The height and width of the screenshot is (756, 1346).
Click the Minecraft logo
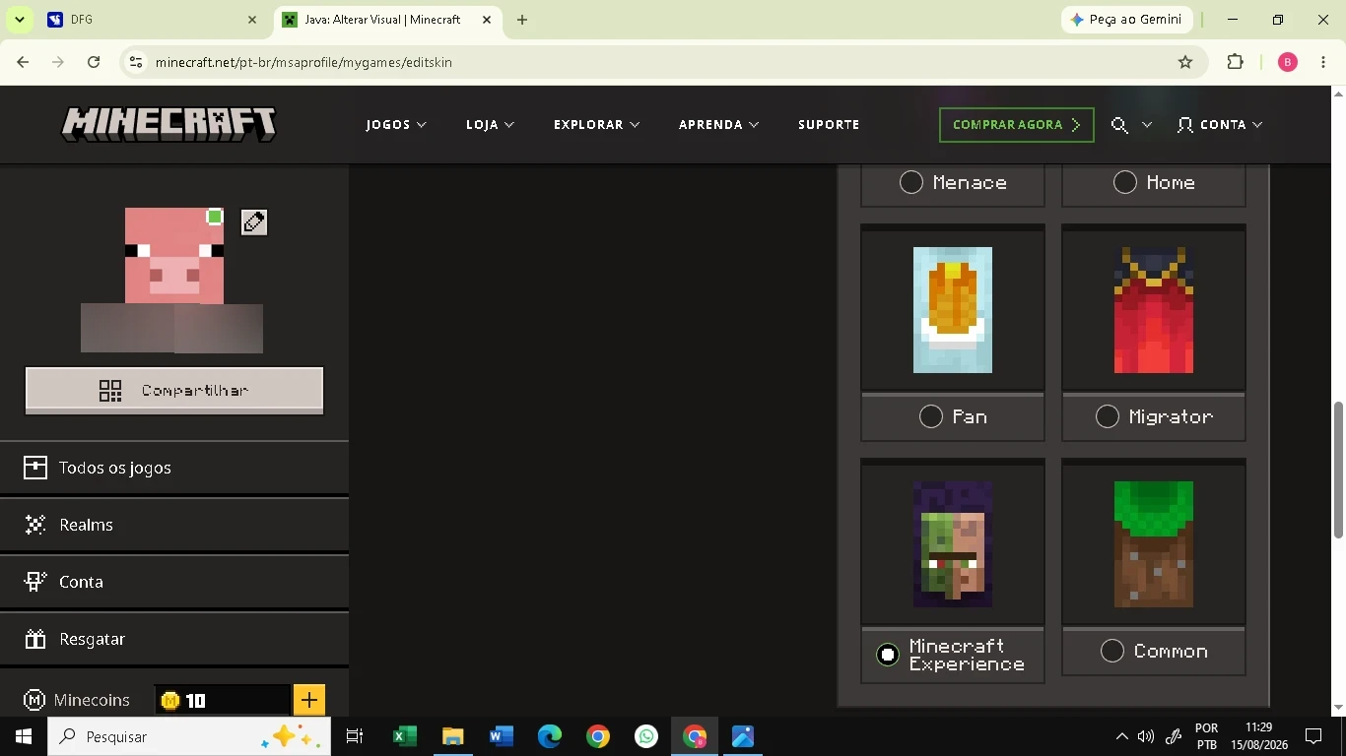(168, 125)
